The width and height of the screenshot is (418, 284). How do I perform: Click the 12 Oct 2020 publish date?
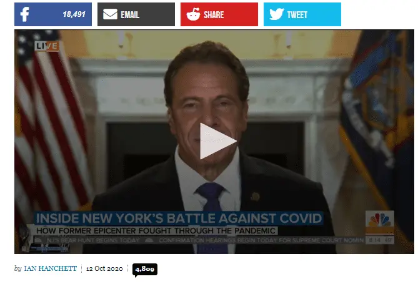(104, 268)
